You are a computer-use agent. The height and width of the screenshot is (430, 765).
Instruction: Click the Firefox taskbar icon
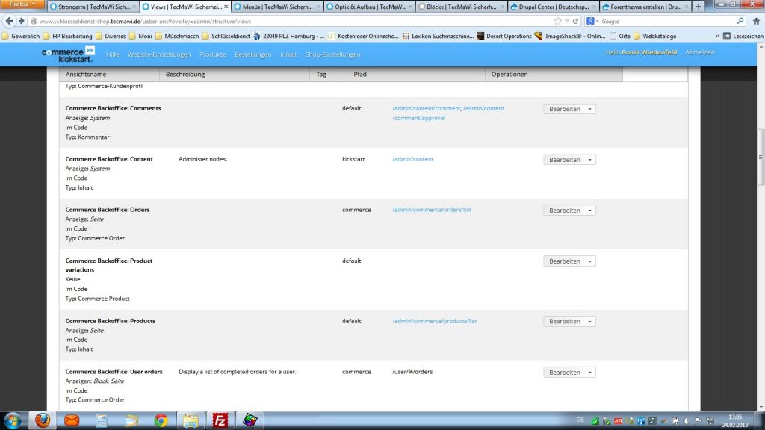[x=42, y=420]
